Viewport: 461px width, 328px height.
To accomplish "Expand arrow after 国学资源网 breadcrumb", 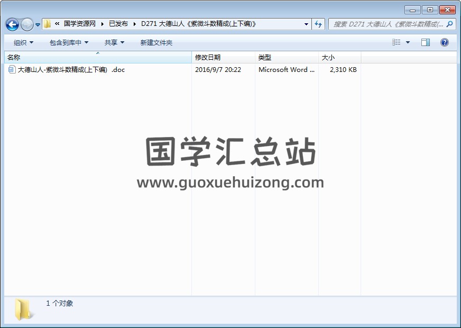I will tap(103, 24).
